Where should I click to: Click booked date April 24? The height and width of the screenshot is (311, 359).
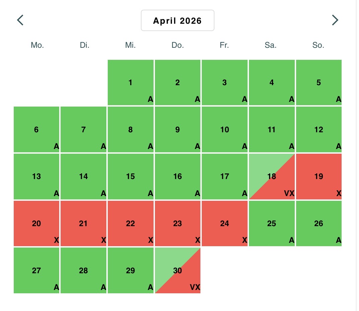tap(225, 223)
